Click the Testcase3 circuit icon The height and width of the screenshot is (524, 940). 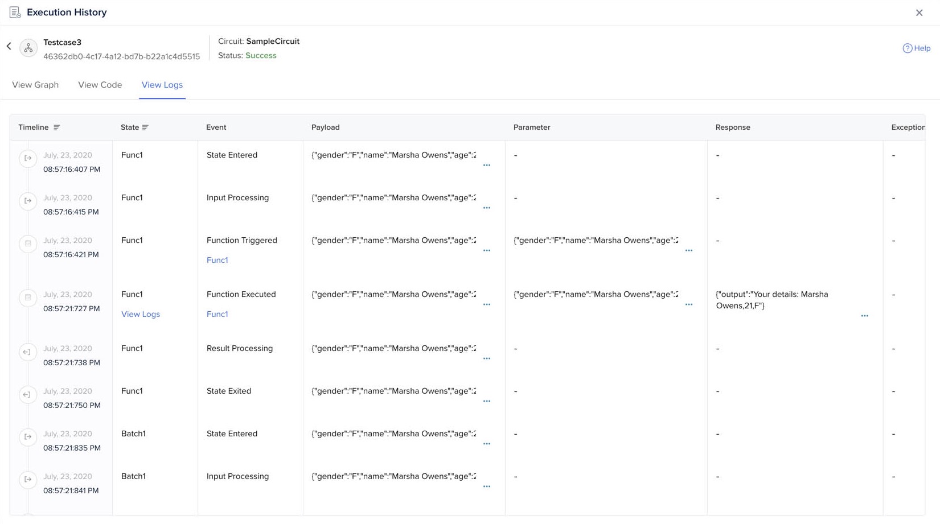point(28,48)
